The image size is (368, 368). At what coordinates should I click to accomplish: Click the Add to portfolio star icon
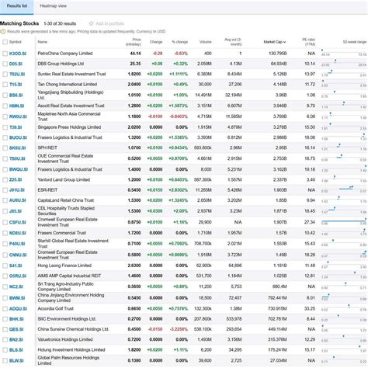[91, 23]
